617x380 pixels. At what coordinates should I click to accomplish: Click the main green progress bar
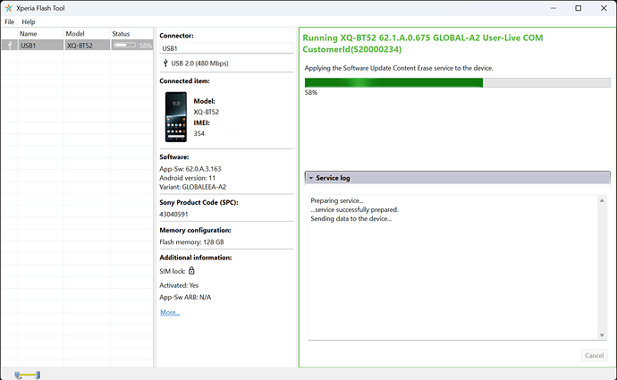457,82
